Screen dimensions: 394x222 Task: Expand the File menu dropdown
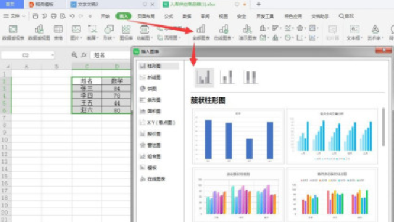tap(15, 16)
